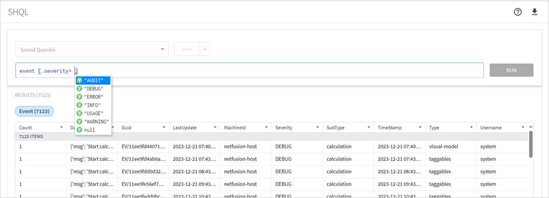
Task: Select Guid cell EV/11ee9fdd0d32...
Action: (x=143, y=171)
